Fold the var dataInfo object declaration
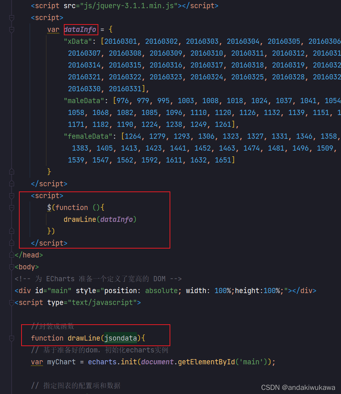 [12, 30]
